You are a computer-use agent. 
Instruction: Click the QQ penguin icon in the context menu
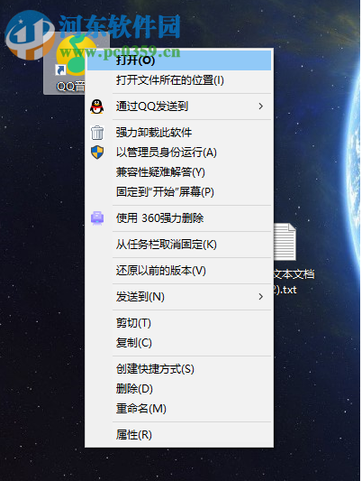pyautogui.click(x=97, y=106)
